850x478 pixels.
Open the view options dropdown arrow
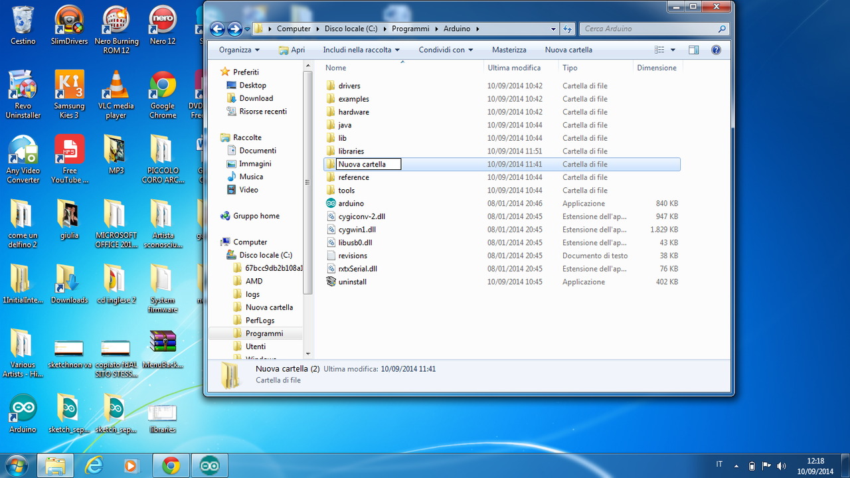coord(673,50)
